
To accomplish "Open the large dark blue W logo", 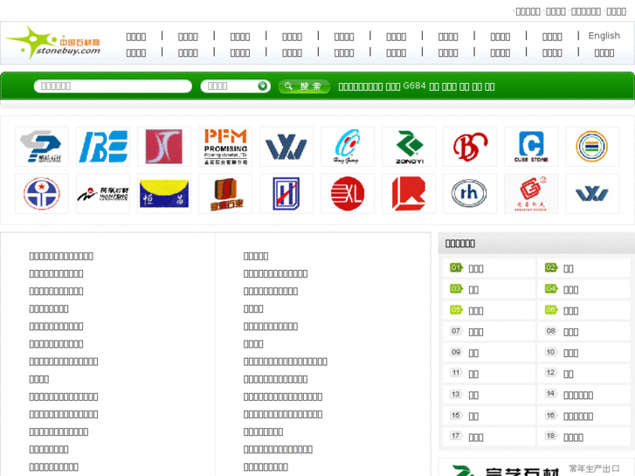I will [x=286, y=147].
